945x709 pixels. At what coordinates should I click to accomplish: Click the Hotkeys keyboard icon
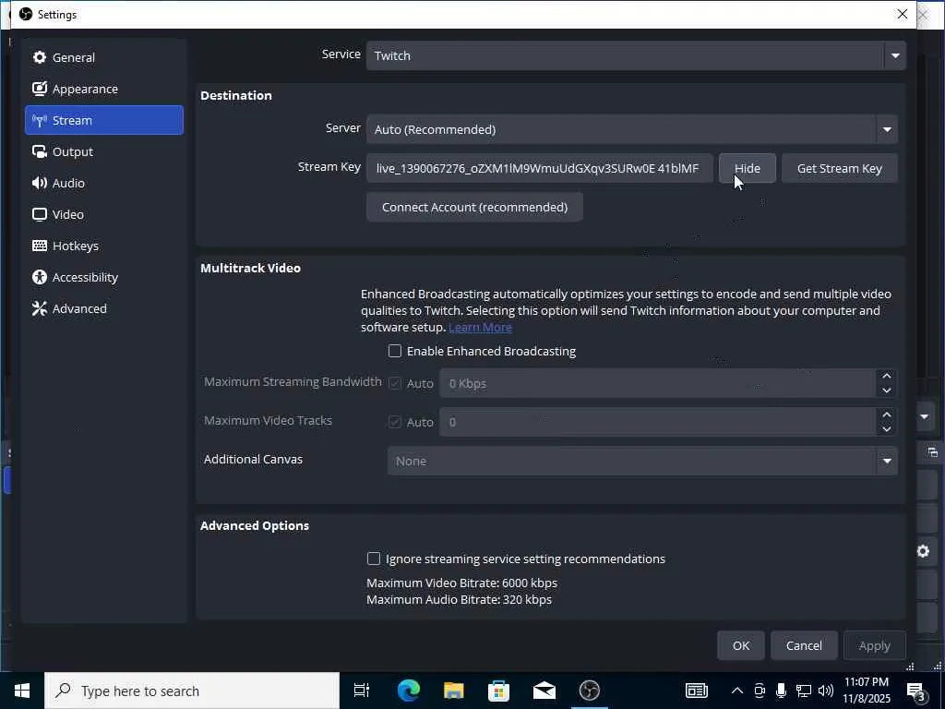(x=39, y=246)
